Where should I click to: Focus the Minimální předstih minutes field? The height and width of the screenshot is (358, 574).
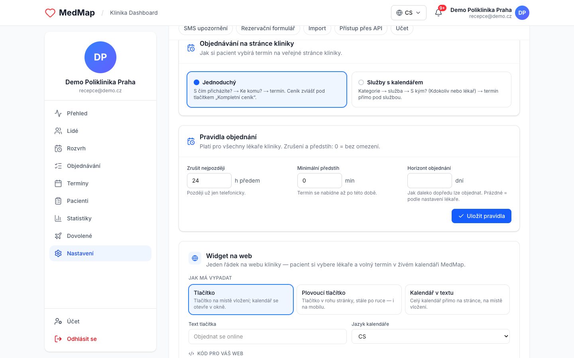coord(320,181)
